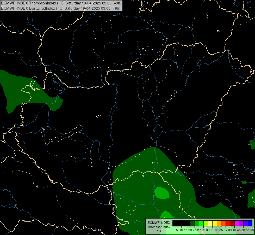This screenshot has height=235, width=255.
Task: Select the blue legend swatch between 55 and 60
Action: point(250,223)
